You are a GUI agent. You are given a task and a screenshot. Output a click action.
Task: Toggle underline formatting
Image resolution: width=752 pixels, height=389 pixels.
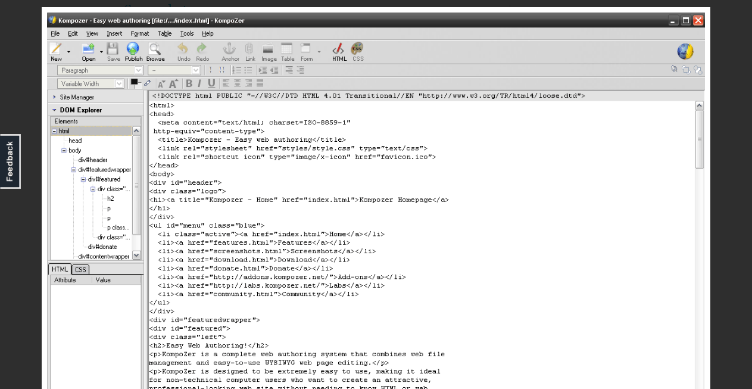pyautogui.click(x=211, y=83)
